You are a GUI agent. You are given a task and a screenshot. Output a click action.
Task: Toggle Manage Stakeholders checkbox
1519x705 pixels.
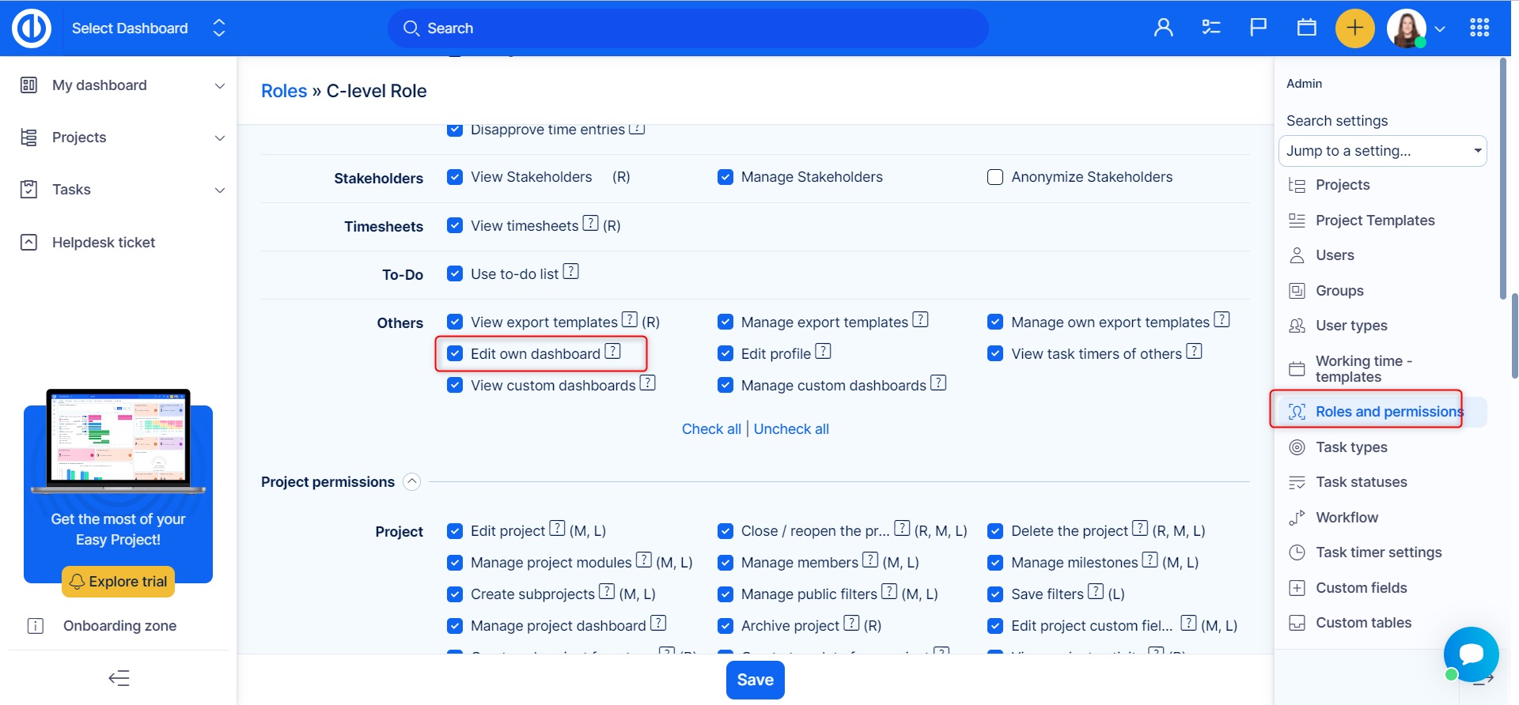tap(725, 177)
